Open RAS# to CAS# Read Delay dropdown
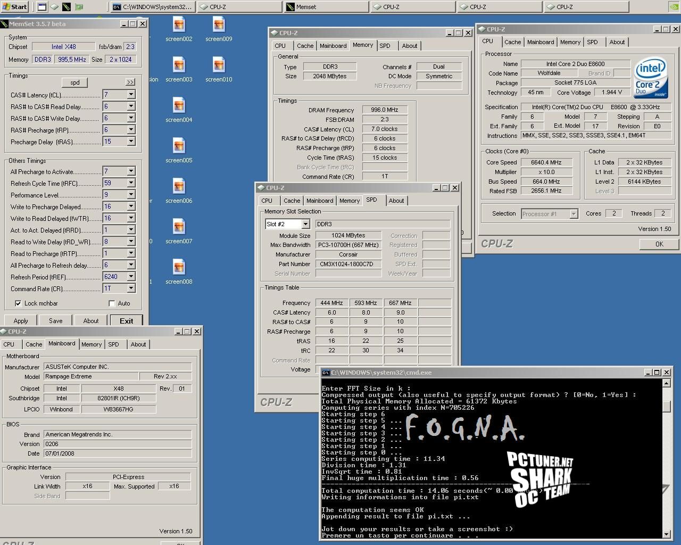Image resolution: width=681 pixels, height=545 pixels. point(131,106)
